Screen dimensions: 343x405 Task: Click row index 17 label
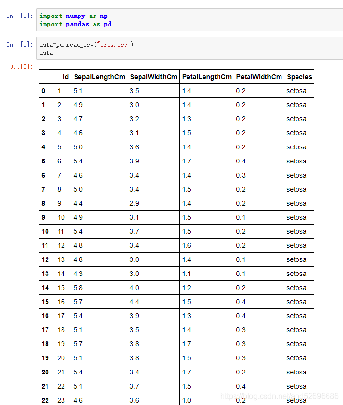(45, 330)
